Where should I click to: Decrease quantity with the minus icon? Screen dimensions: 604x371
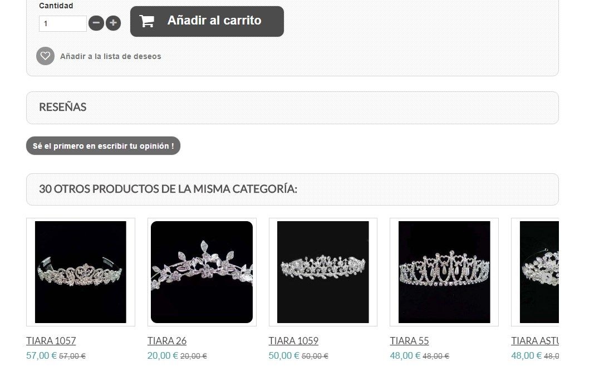tap(96, 23)
